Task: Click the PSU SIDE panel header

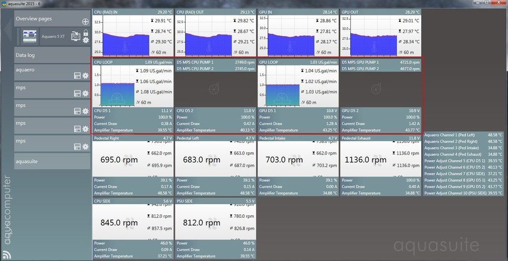Action: [215, 201]
